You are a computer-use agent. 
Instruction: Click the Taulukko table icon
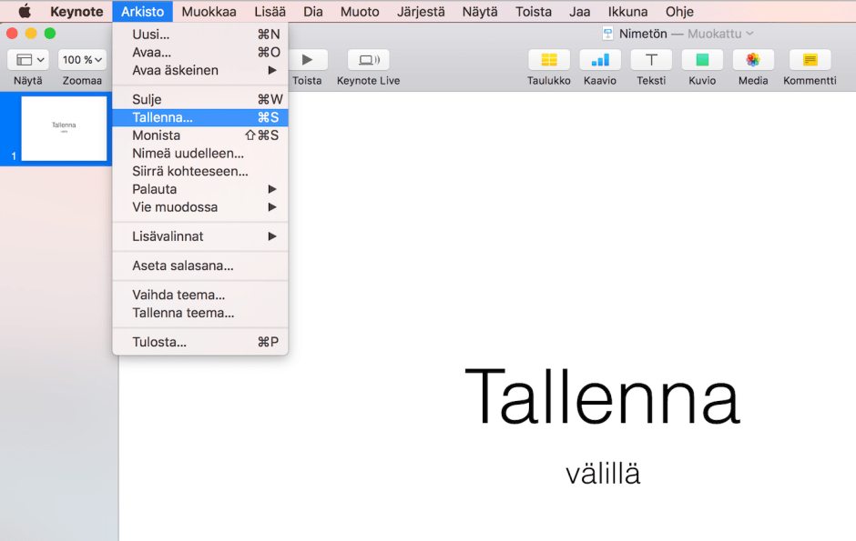[548, 60]
